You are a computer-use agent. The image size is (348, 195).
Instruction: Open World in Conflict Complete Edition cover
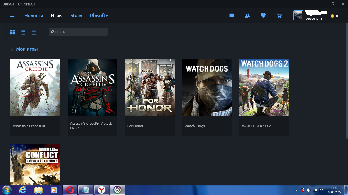click(x=35, y=164)
